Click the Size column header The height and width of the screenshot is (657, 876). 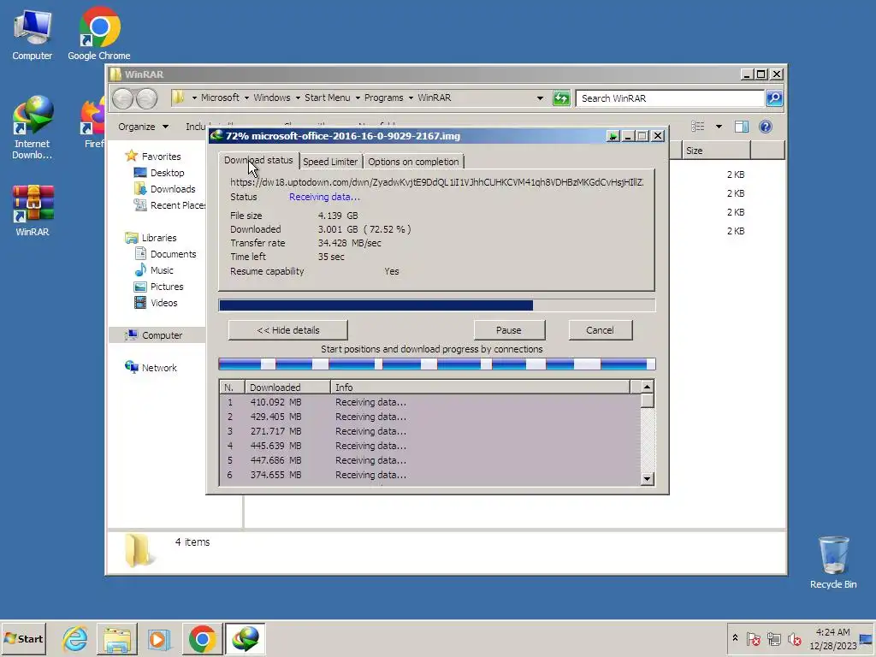click(716, 151)
